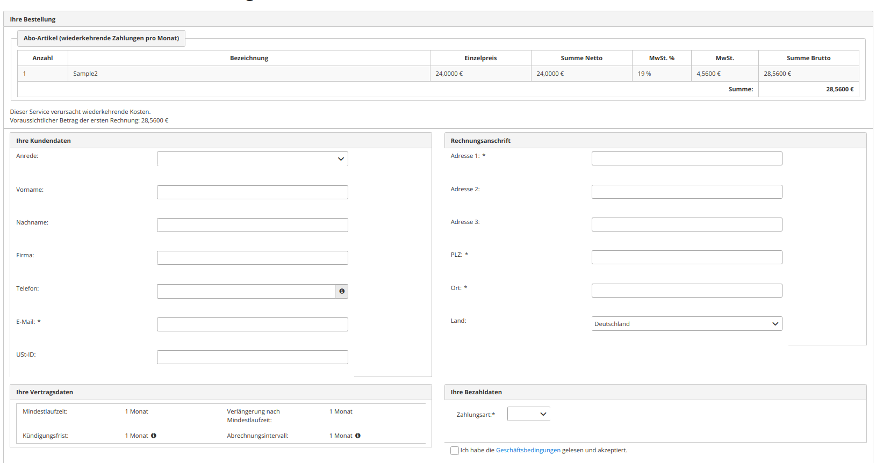Focus the Nachname text field
This screenshot has height=463, width=876.
coord(252,225)
